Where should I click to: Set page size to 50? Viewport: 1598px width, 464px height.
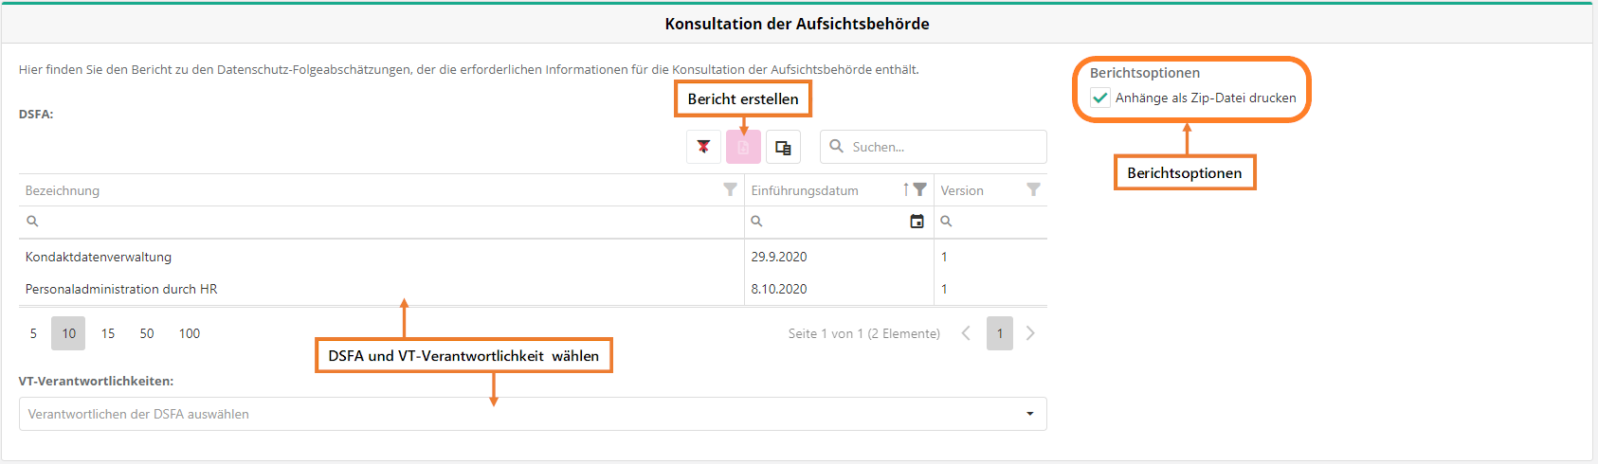click(x=147, y=333)
